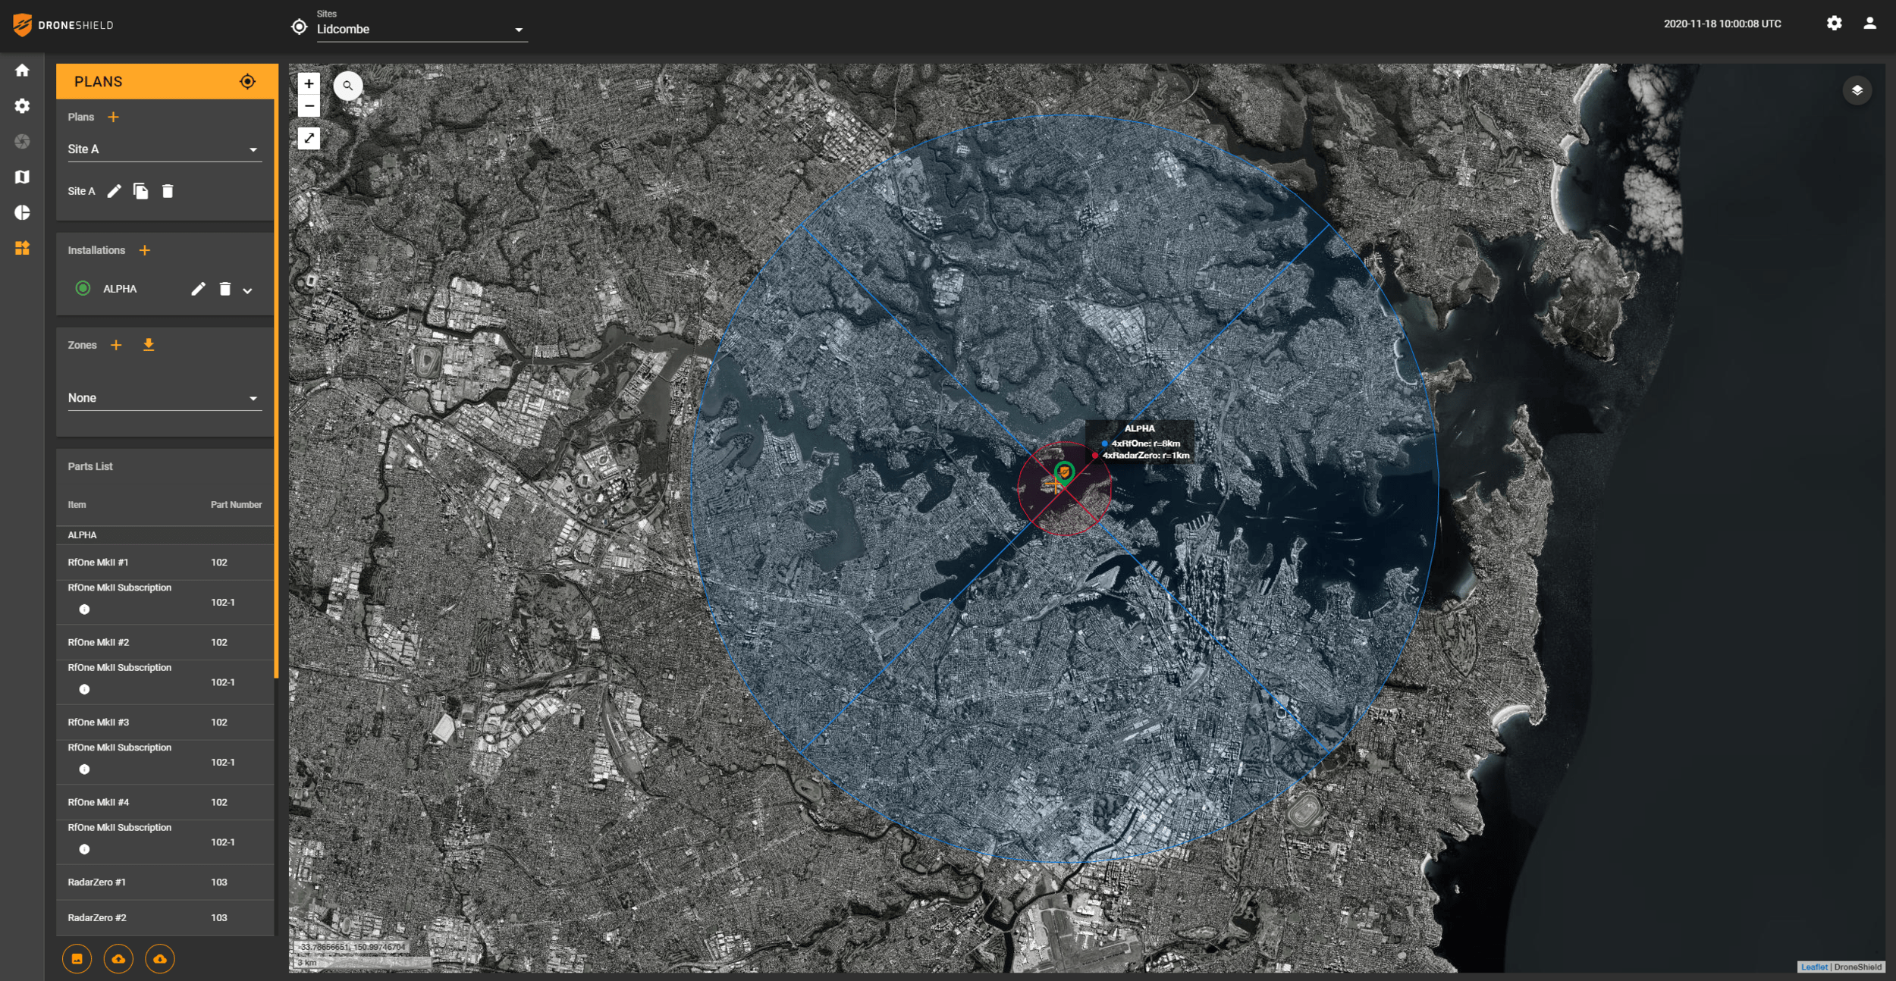Go to Home in the left sidebar
The height and width of the screenshot is (981, 1896).
tap(22, 71)
